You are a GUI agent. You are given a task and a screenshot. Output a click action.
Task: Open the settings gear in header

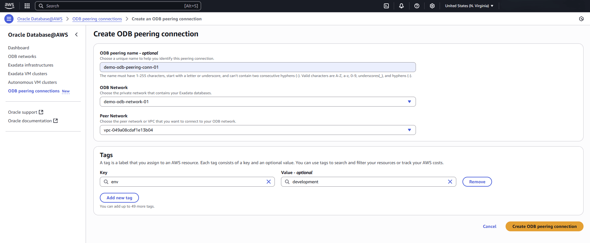432,6
